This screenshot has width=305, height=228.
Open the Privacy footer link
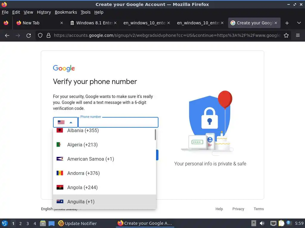(238, 209)
